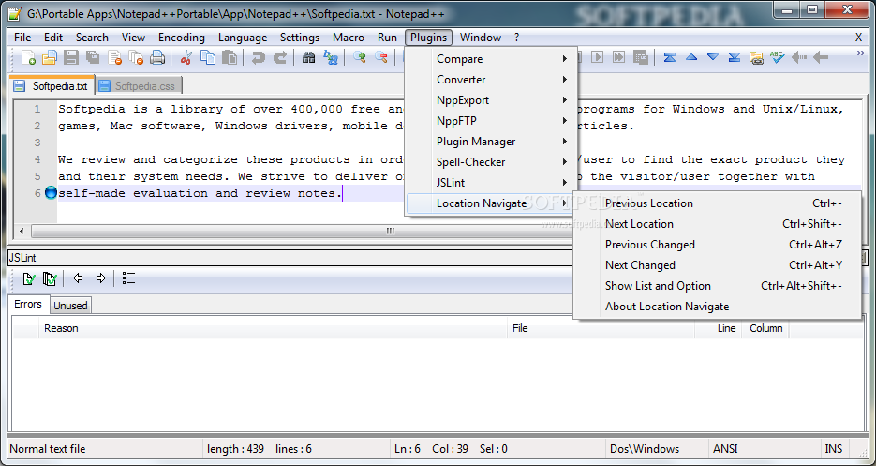Click the blue bookmark marker on line 6

tap(51, 193)
